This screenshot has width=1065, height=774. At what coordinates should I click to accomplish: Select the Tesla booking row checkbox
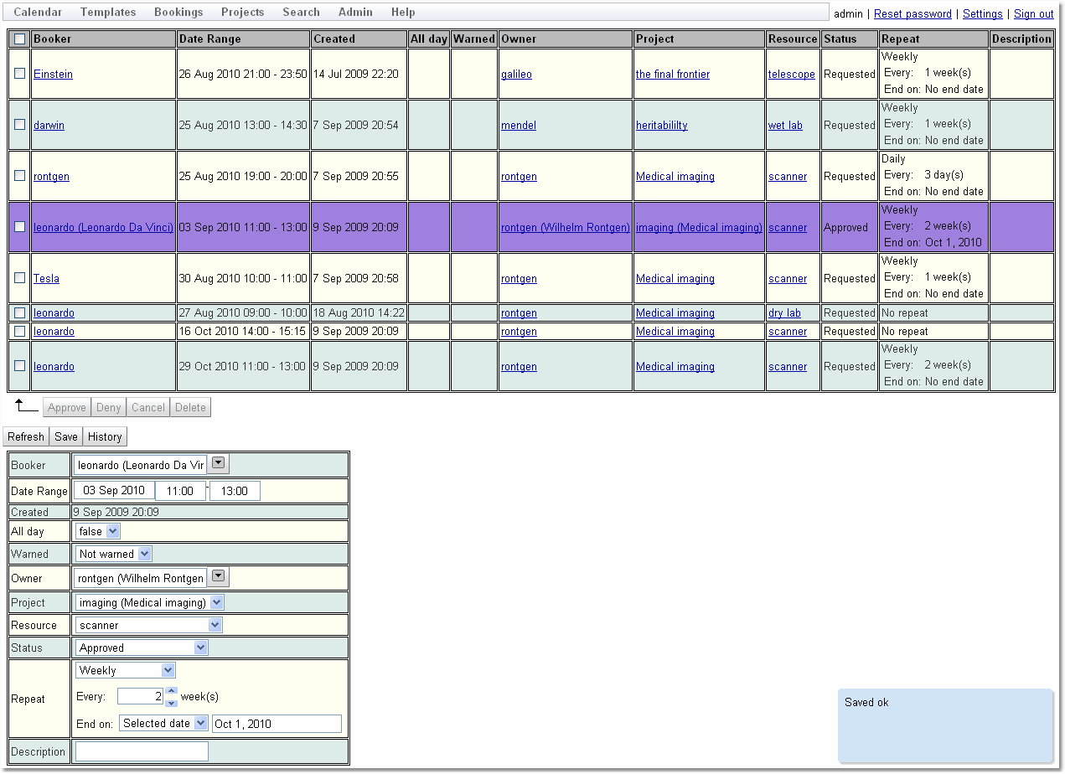20,278
